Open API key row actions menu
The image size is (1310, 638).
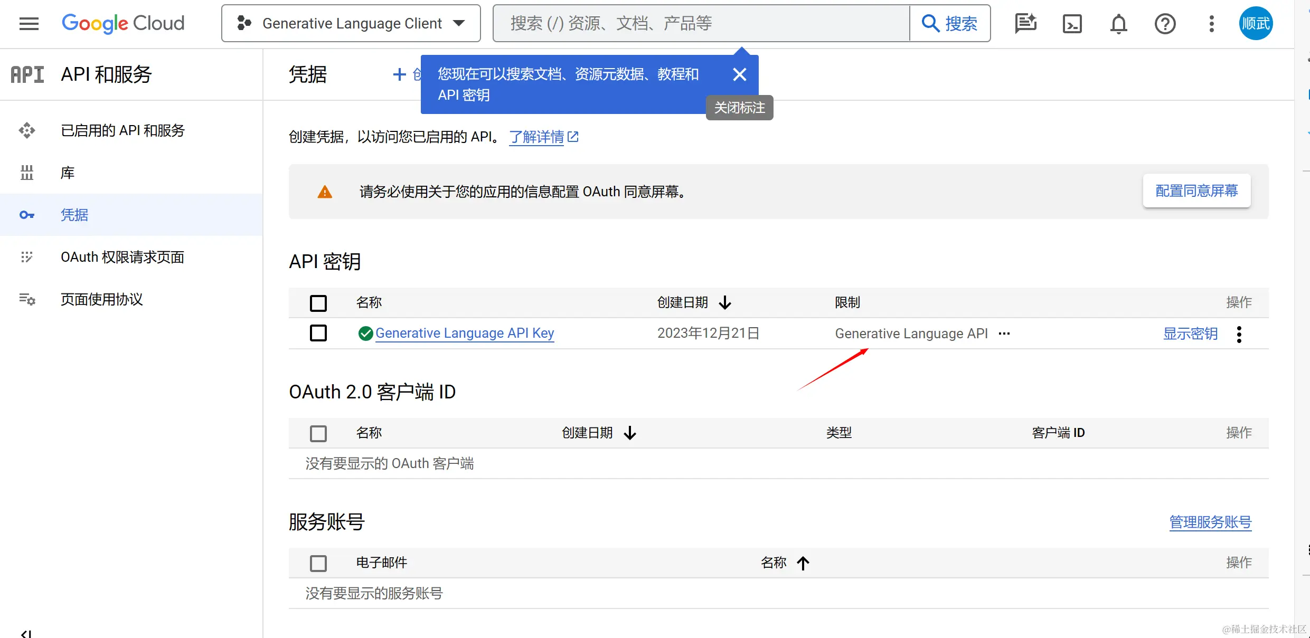(x=1239, y=334)
